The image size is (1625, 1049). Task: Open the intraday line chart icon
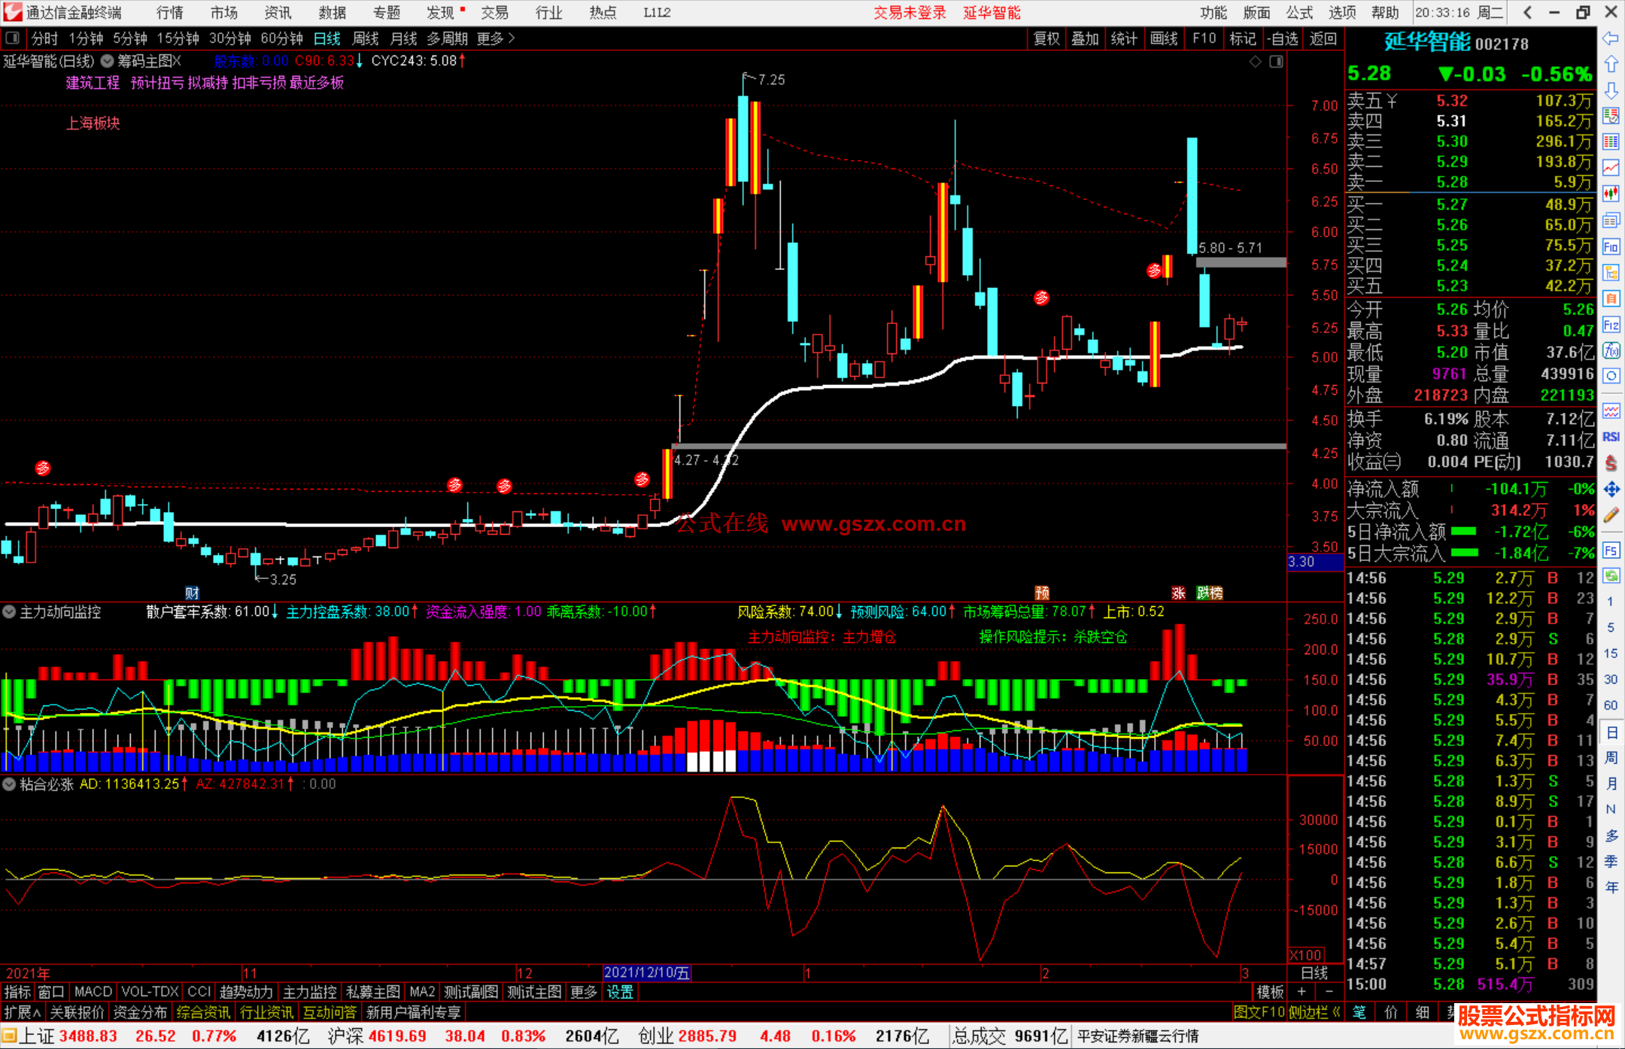click(1611, 168)
